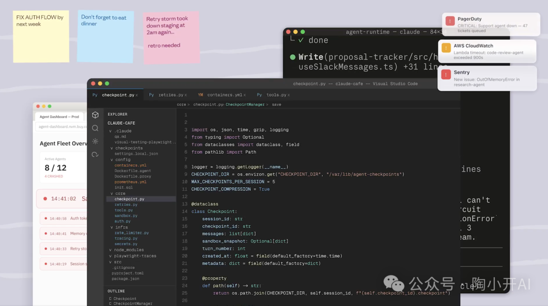The image size is (548, 306).
Task: Click the red Sentry alert icon
Action: pyautogui.click(x=446, y=75)
